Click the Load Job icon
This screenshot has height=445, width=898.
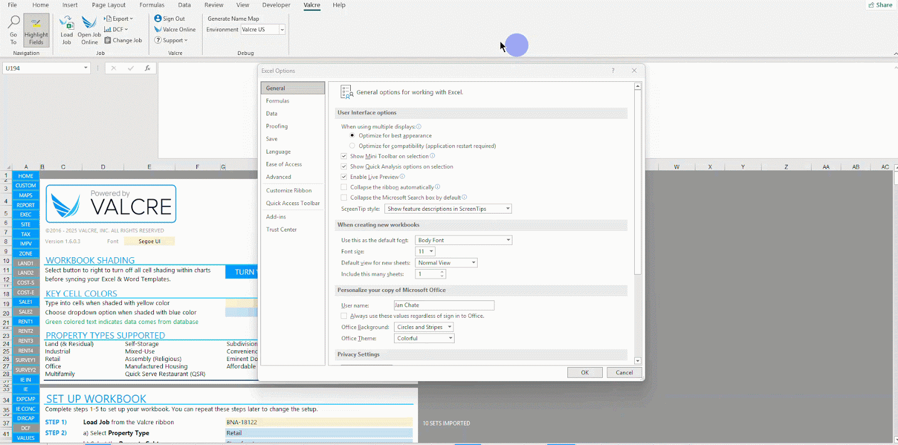pyautogui.click(x=67, y=22)
